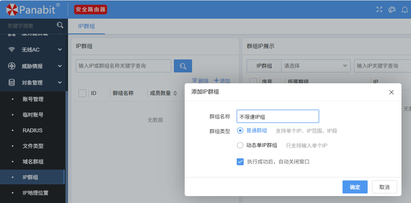Image resolution: width=411 pixels, height=203 pixels.
Task: Click the 输入IP关键字查询 search field
Action: point(383,66)
